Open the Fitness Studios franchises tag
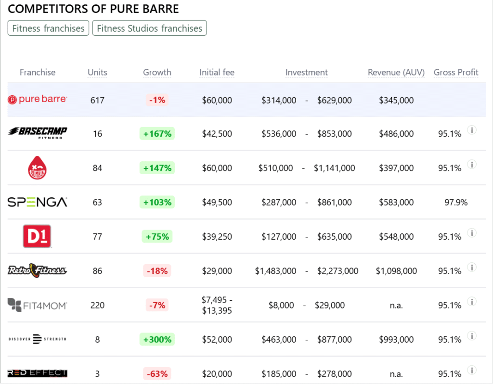This screenshot has width=493, height=384. tap(149, 28)
